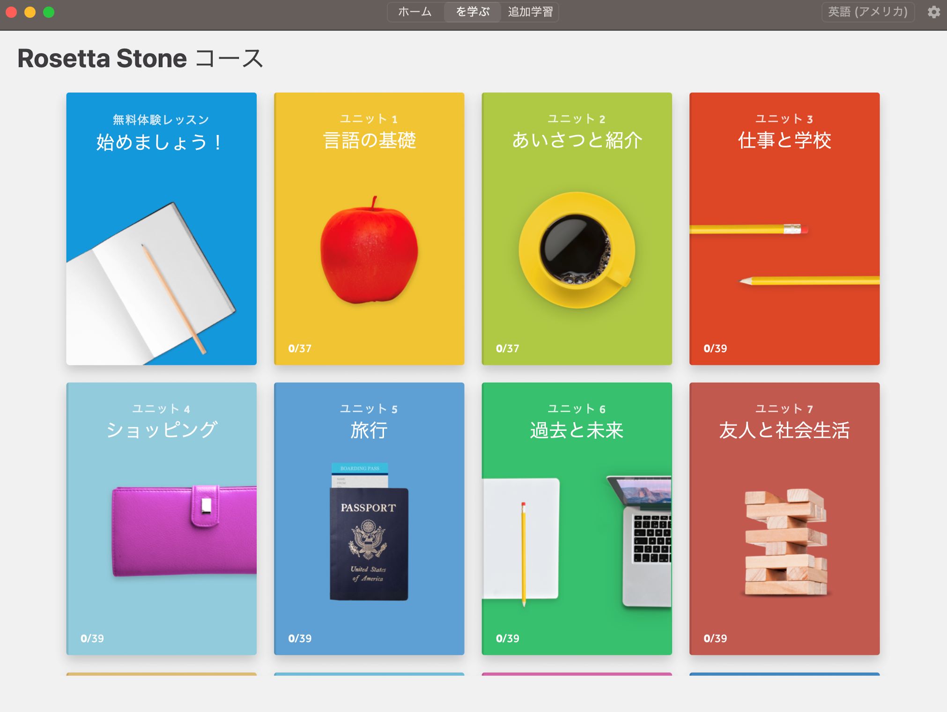This screenshot has width=947, height=712.
Task: Click the yellow coffee cup image
Action: pos(577,250)
